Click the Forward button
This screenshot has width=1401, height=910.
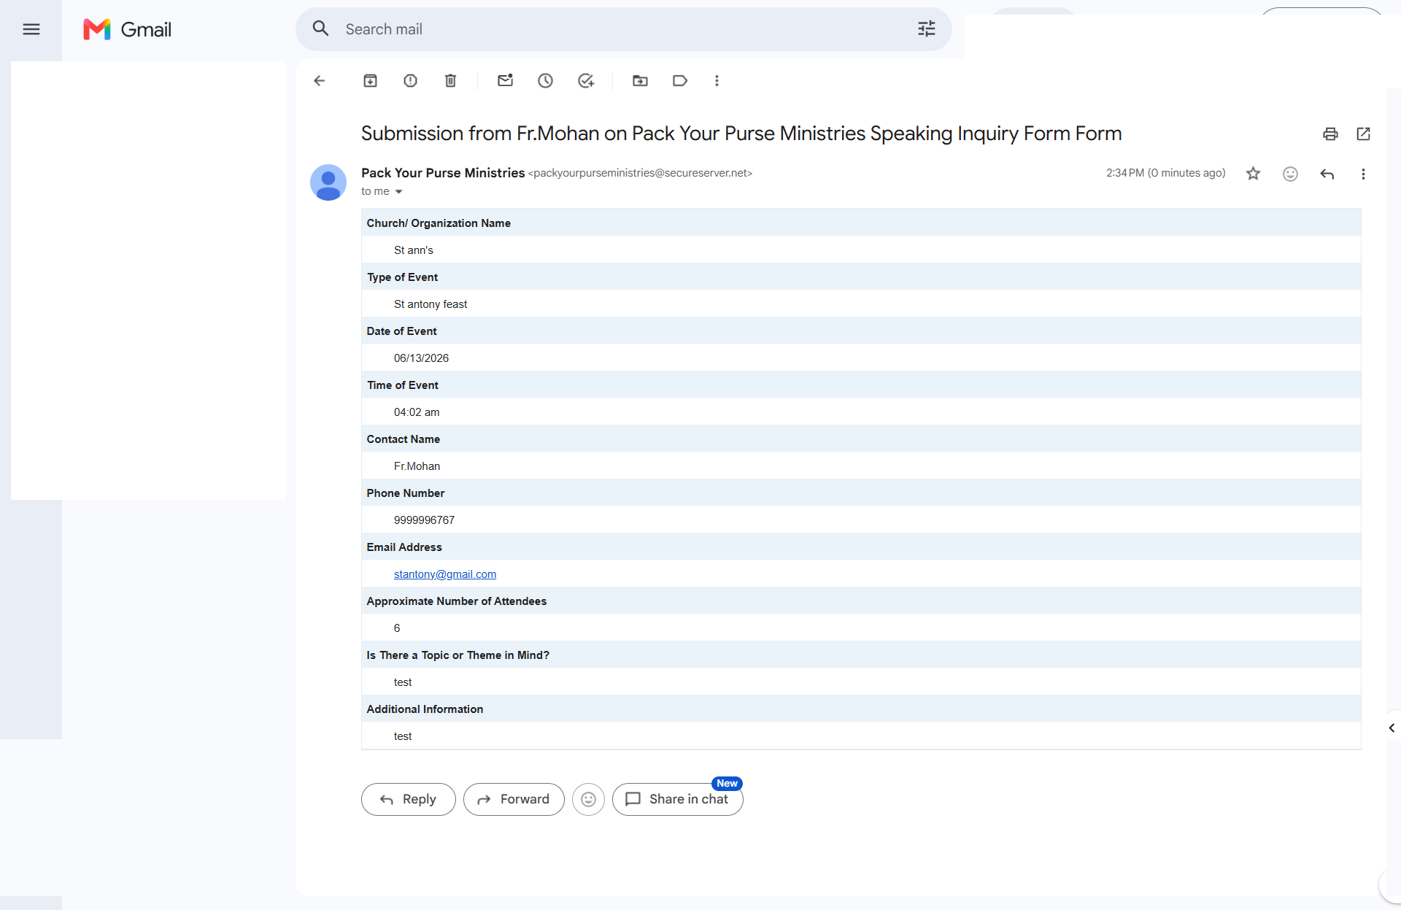pyautogui.click(x=514, y=799)
